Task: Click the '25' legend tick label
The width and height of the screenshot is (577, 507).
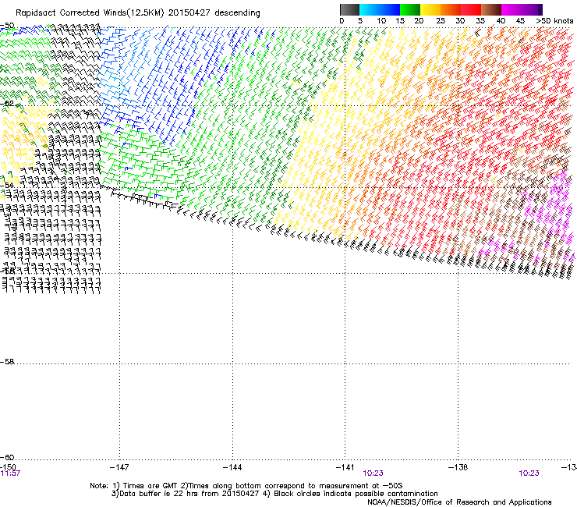Action: click(441, 21)
